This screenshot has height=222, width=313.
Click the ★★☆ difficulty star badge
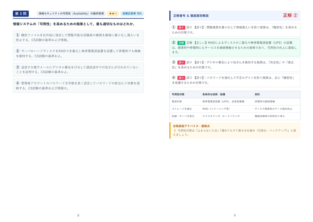coord(113,13)
